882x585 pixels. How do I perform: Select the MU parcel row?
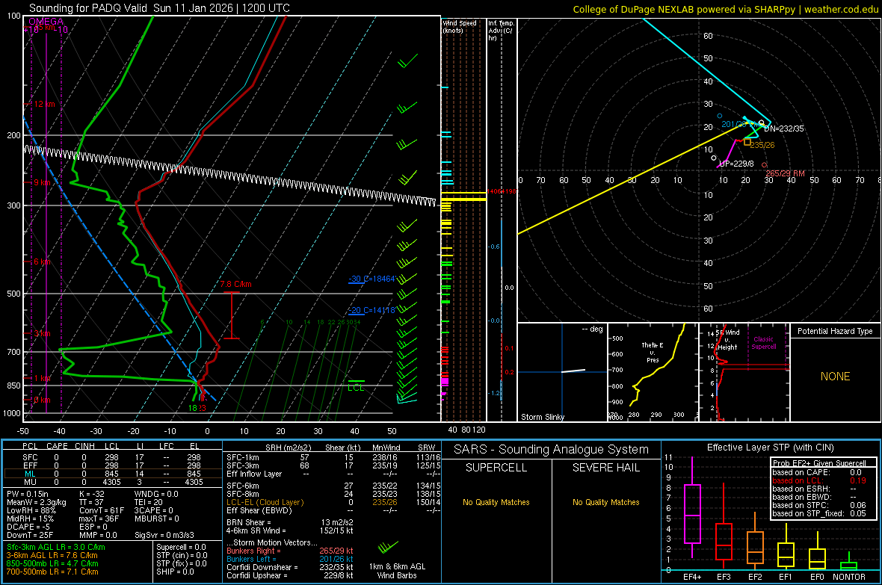click(x=113, y=482)
